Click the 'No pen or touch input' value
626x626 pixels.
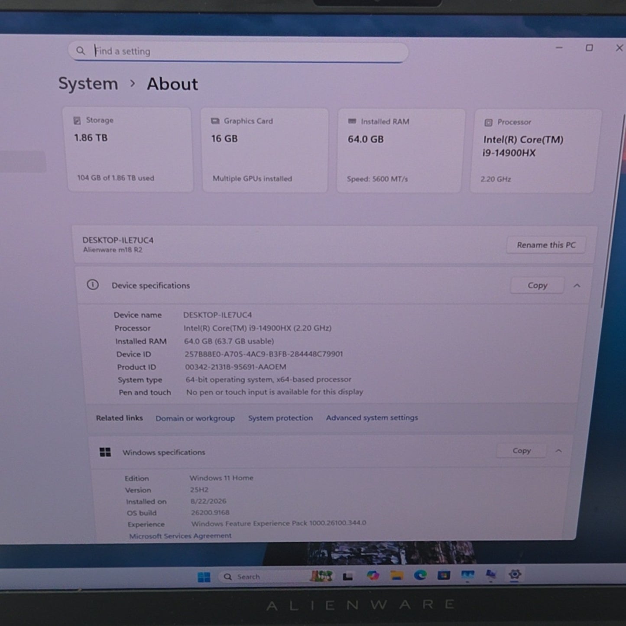coord(275,392)
